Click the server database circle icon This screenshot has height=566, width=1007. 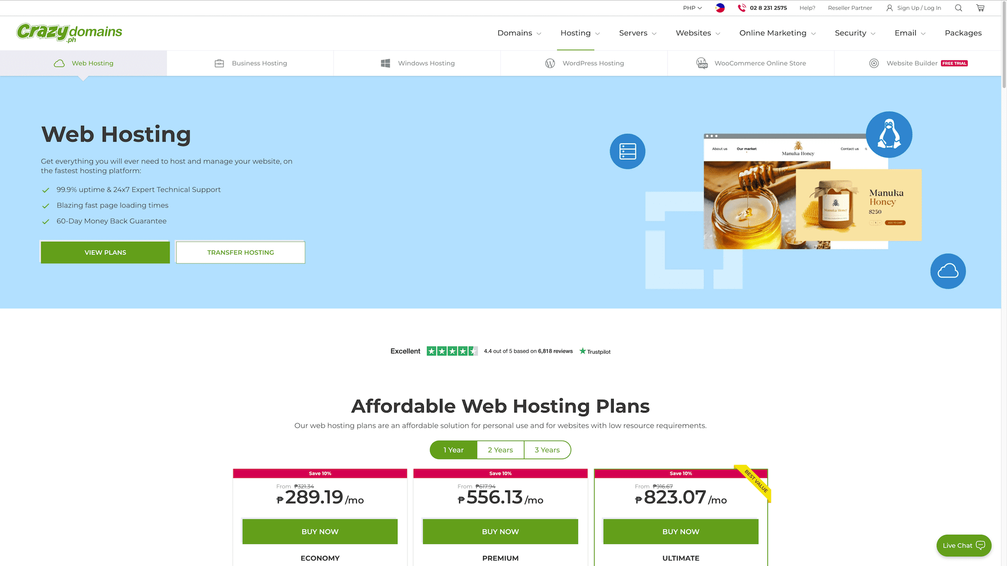coord(627,151)
